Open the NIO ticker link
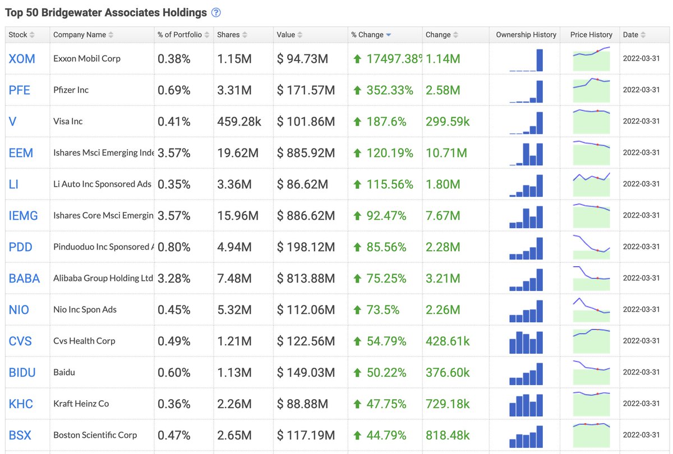Image resolution: width=673 pixels, height=454 pixels. 19,310
